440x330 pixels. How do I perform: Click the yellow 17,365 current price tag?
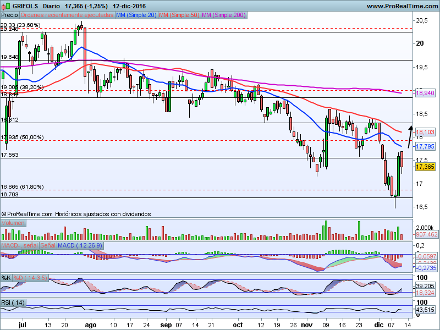tap(425, 167)
